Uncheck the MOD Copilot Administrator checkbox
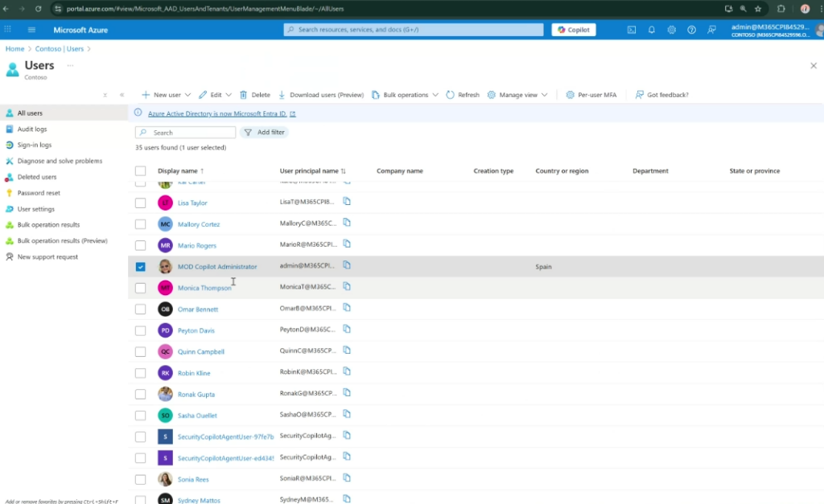This screenshot has height=504, width=824. 141,267
